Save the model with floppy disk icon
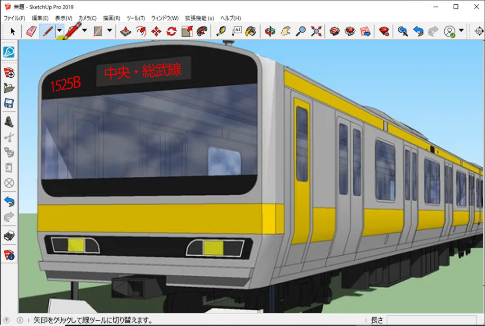This screenshot has height=326, width=485. click(x=9, y=103)
